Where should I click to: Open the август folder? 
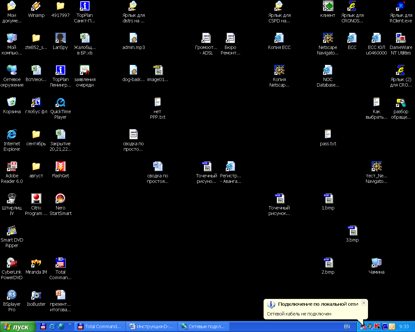[x=36, y=170]
